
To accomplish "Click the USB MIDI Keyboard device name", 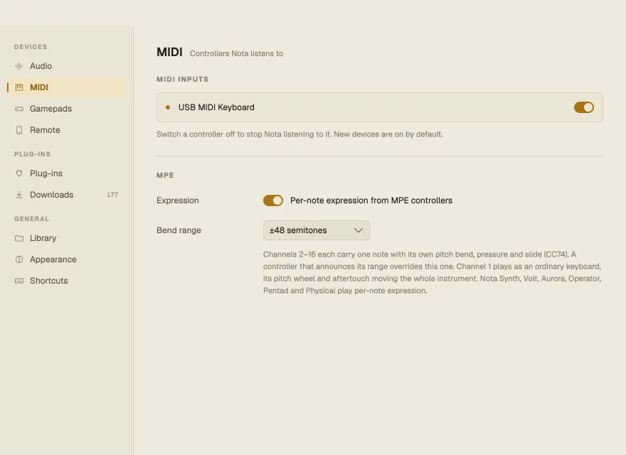I will point(216,107).
